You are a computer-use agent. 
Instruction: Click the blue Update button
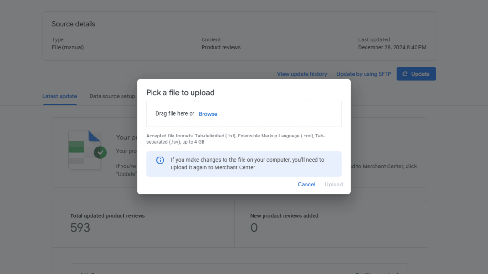(416, 74)
